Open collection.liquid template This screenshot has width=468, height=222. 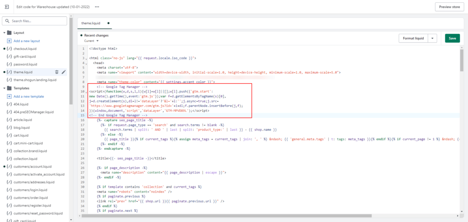pyautogui.click(x=25, y=159)
